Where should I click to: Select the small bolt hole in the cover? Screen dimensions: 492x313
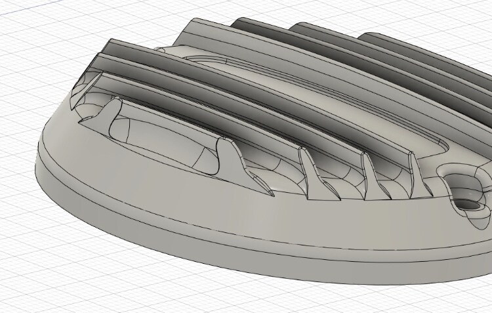pyautogui.click(x=468, y=205)
